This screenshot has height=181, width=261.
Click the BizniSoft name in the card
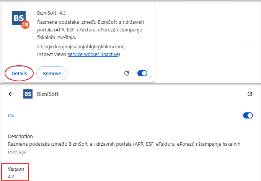pyautogui.click(x=47, y=13)
